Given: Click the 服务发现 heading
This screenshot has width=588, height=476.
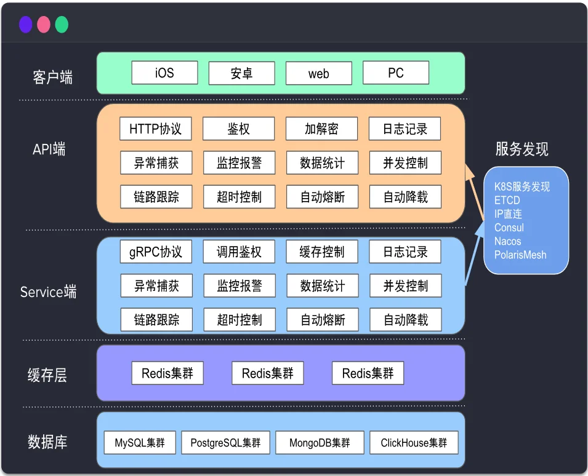Looking at the screenshot, I should pos(522,149).
